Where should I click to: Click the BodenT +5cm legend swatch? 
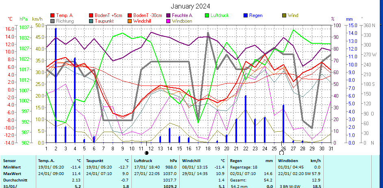(91, 15)
